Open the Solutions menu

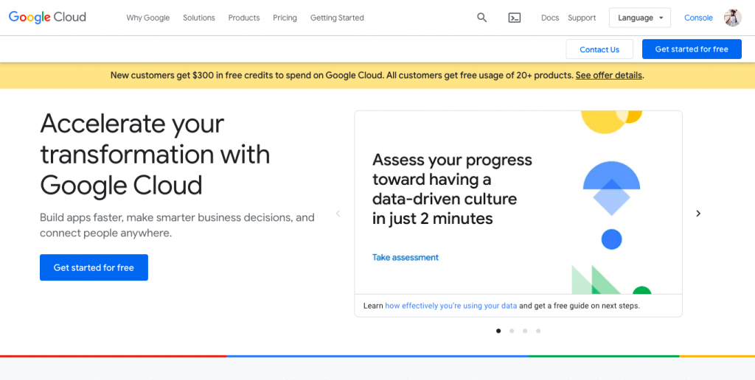(x=199, y=18)
